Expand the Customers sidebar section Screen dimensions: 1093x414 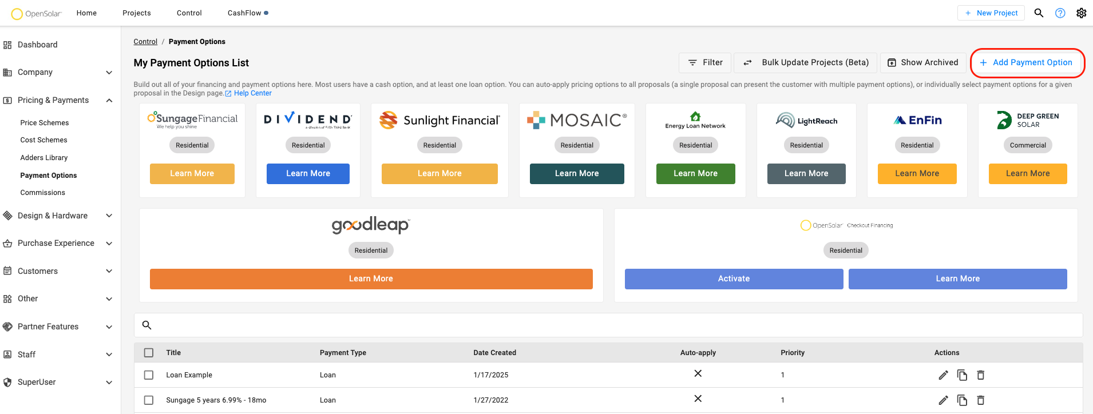coord(109,271)
